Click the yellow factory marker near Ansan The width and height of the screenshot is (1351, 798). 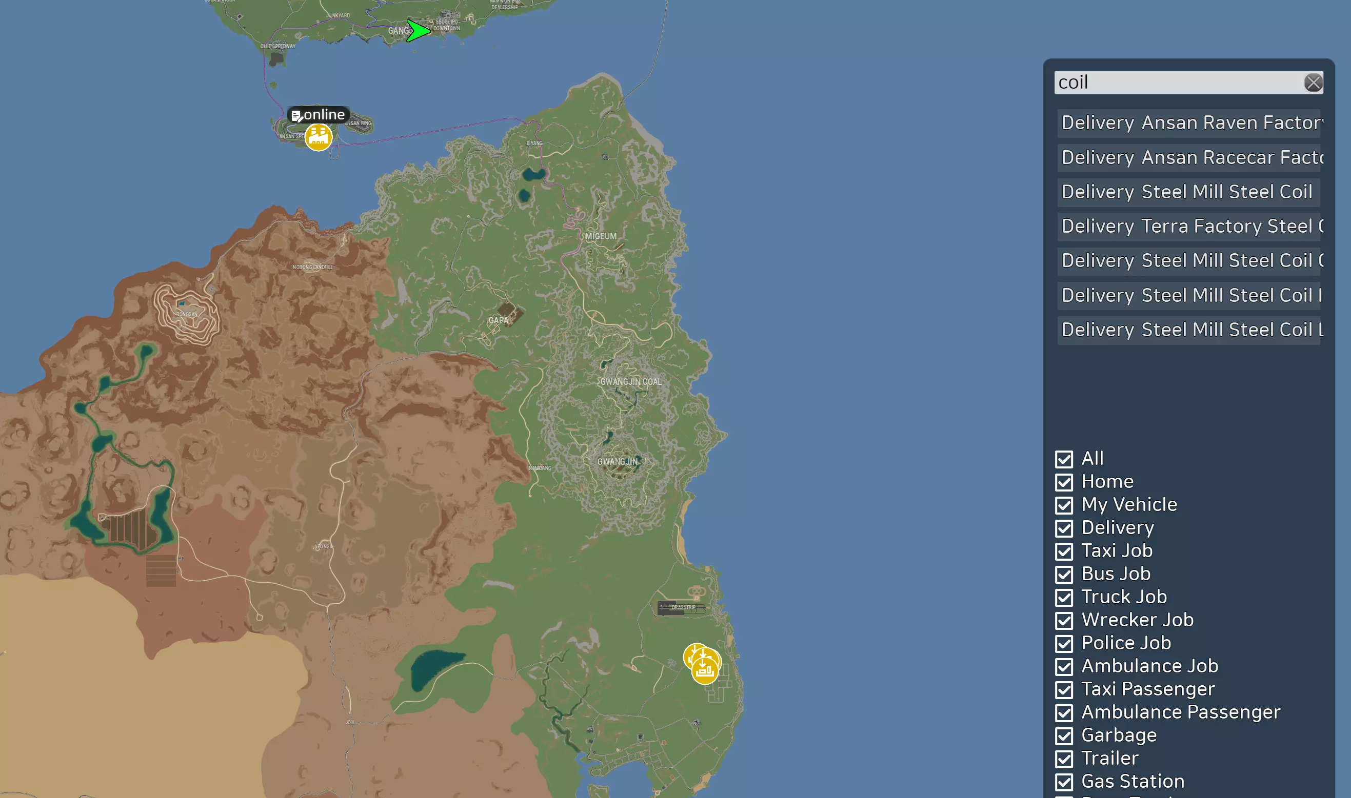pos(318,137)
